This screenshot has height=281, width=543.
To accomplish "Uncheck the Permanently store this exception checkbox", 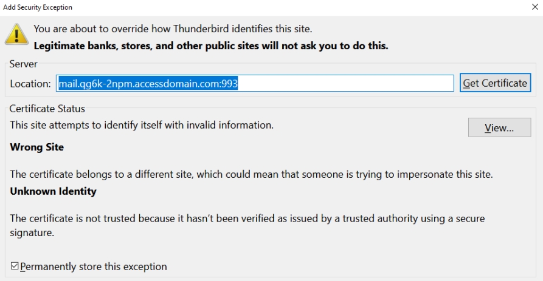I will 15,266.
